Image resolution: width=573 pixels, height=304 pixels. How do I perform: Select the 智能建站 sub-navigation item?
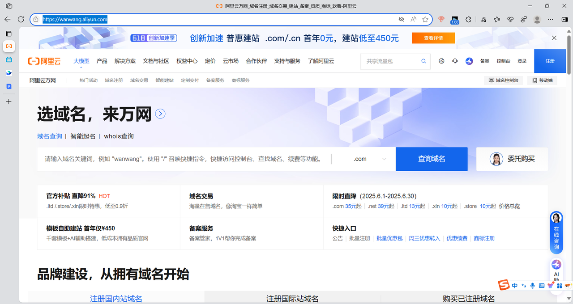(x=164, y=80)
